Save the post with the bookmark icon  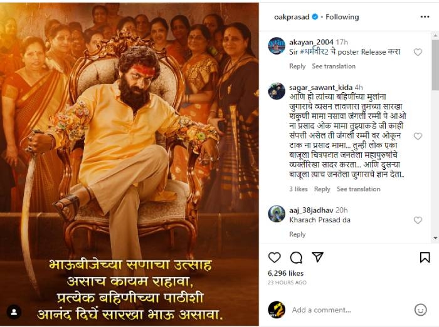[x=425, y=257]
